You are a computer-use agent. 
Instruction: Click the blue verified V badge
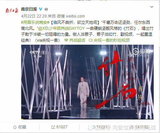point(41,9)
